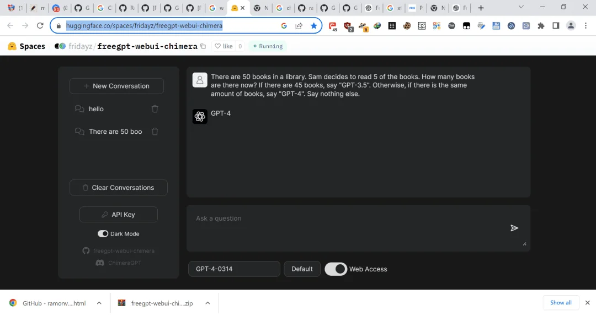Image resolution: width=596 pixels, height=316 pixels.
Task: Click the textarea resize handle
Action: point(525,244)
